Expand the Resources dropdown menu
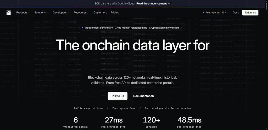Viewport: 268px width, 130px height. (x=81, y=13)
